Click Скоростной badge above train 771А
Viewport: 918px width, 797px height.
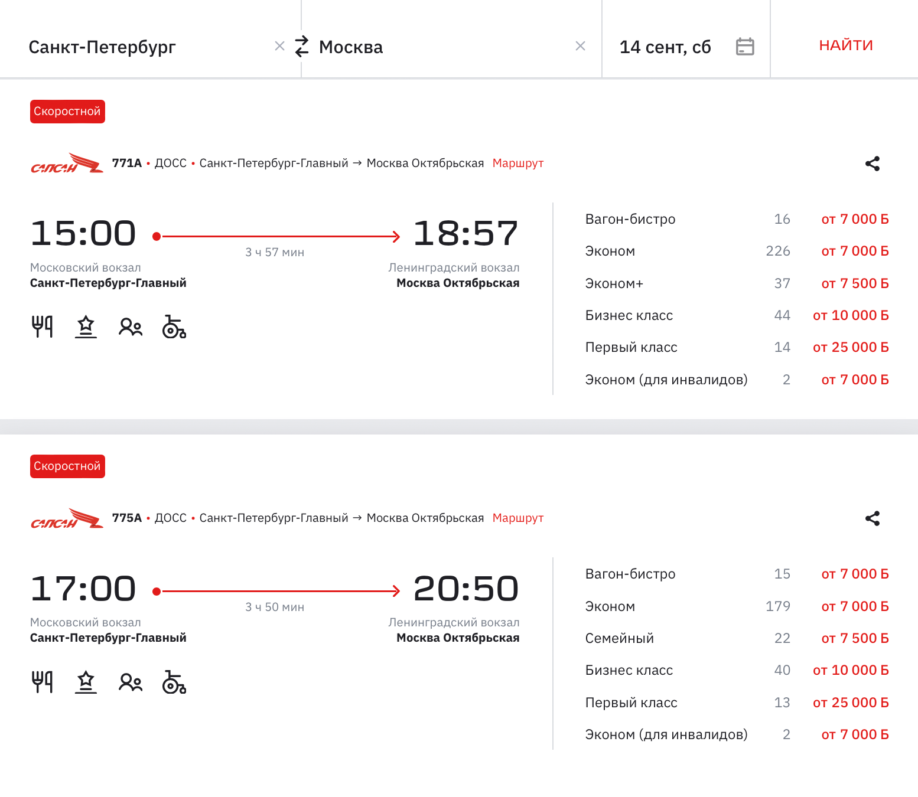[x=67, y=112]
